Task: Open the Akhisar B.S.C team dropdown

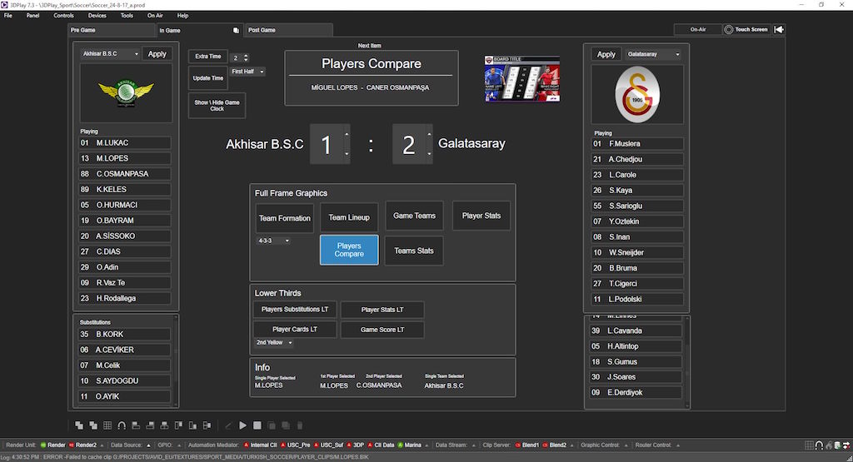Action: [x=110, y=54]
